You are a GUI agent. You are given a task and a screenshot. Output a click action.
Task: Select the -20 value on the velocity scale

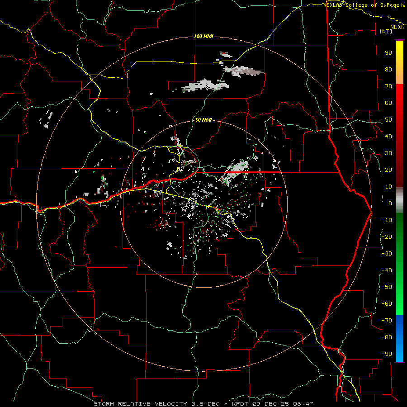(387, 237)
